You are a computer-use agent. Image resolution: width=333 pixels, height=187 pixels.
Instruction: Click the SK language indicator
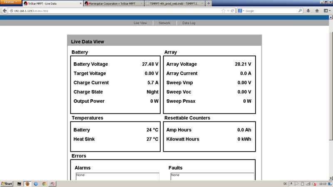pos(285,184)
